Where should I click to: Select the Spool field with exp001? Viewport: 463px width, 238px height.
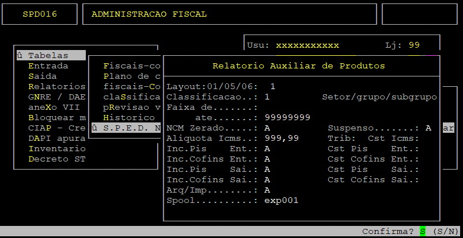click(282, 201)
